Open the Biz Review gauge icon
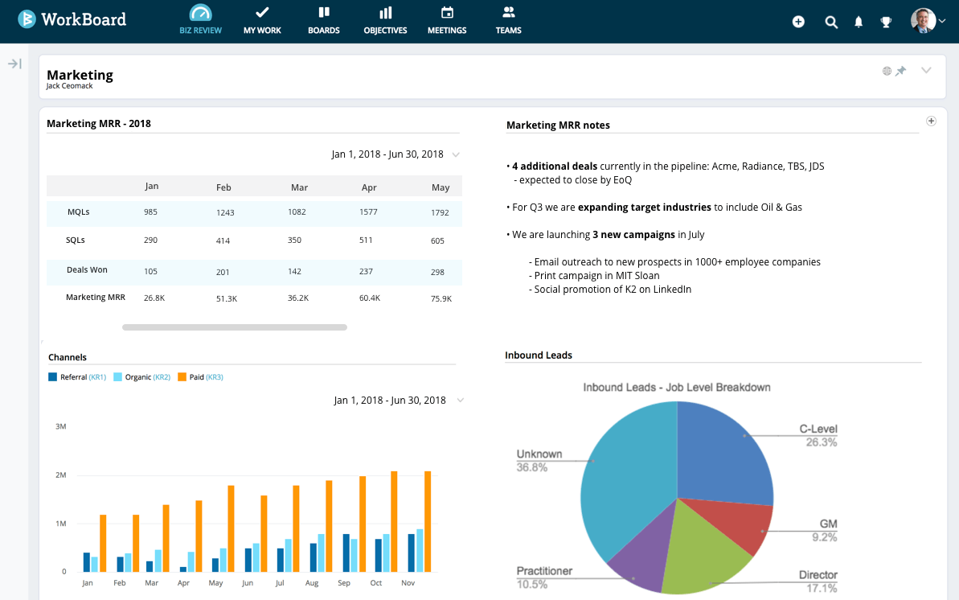Image resolution: width=959 pixels, height=600 pixels. tap(200, 13)
